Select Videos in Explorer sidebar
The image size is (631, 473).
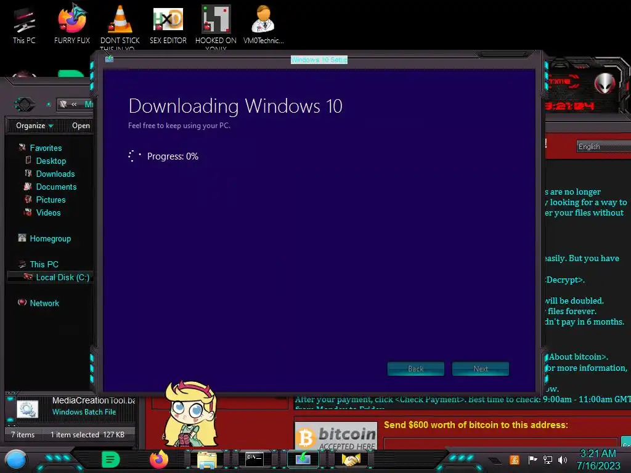(x=48, y=212)
